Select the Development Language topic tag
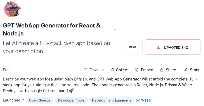The height and width of the screenshot is (106, 204). pyautogui.click(x=111, y=100)
